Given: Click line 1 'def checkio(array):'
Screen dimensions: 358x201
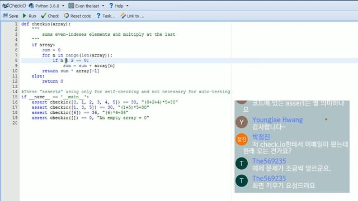Looking at the screenshot, I should tap(46, 24).
